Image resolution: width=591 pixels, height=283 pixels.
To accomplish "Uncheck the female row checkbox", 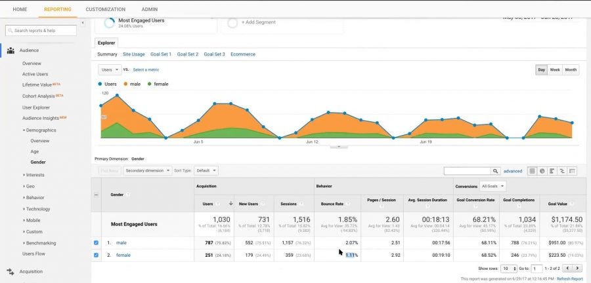I will click(x=96, y=255).
